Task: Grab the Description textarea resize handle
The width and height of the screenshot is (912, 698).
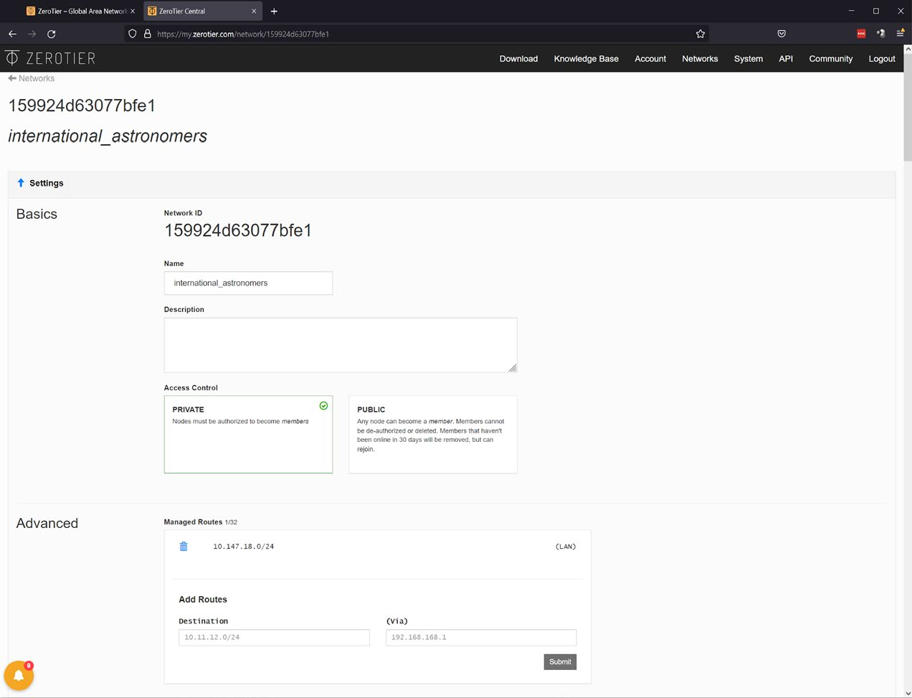Action: point(512,368)
